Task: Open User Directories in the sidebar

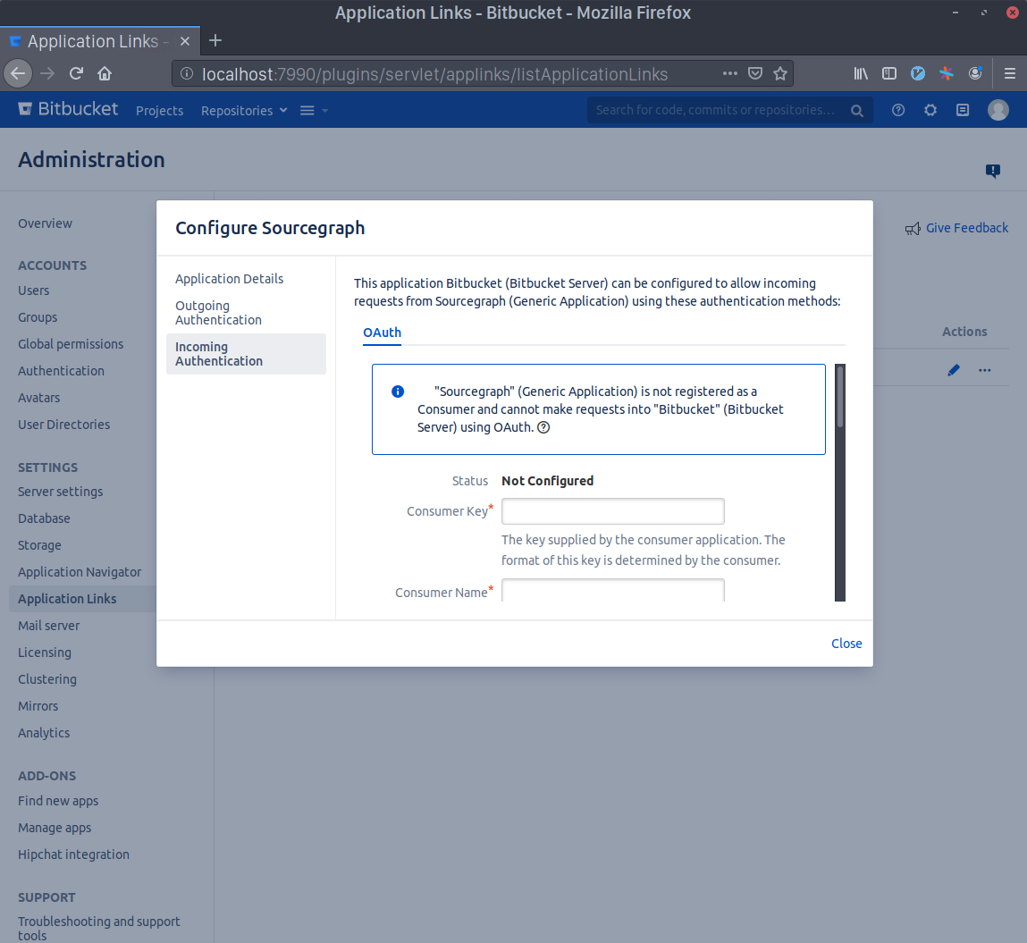Action: (x=63, y=425)
